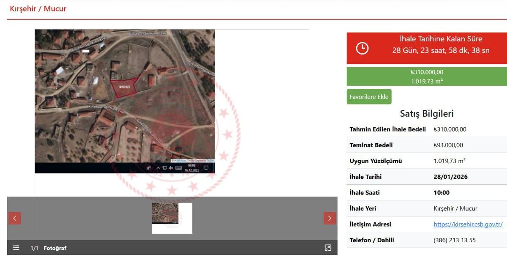Click the muted speaker icon inside the photo
This screenshot has height=260, width=507.
click(171, 168)
